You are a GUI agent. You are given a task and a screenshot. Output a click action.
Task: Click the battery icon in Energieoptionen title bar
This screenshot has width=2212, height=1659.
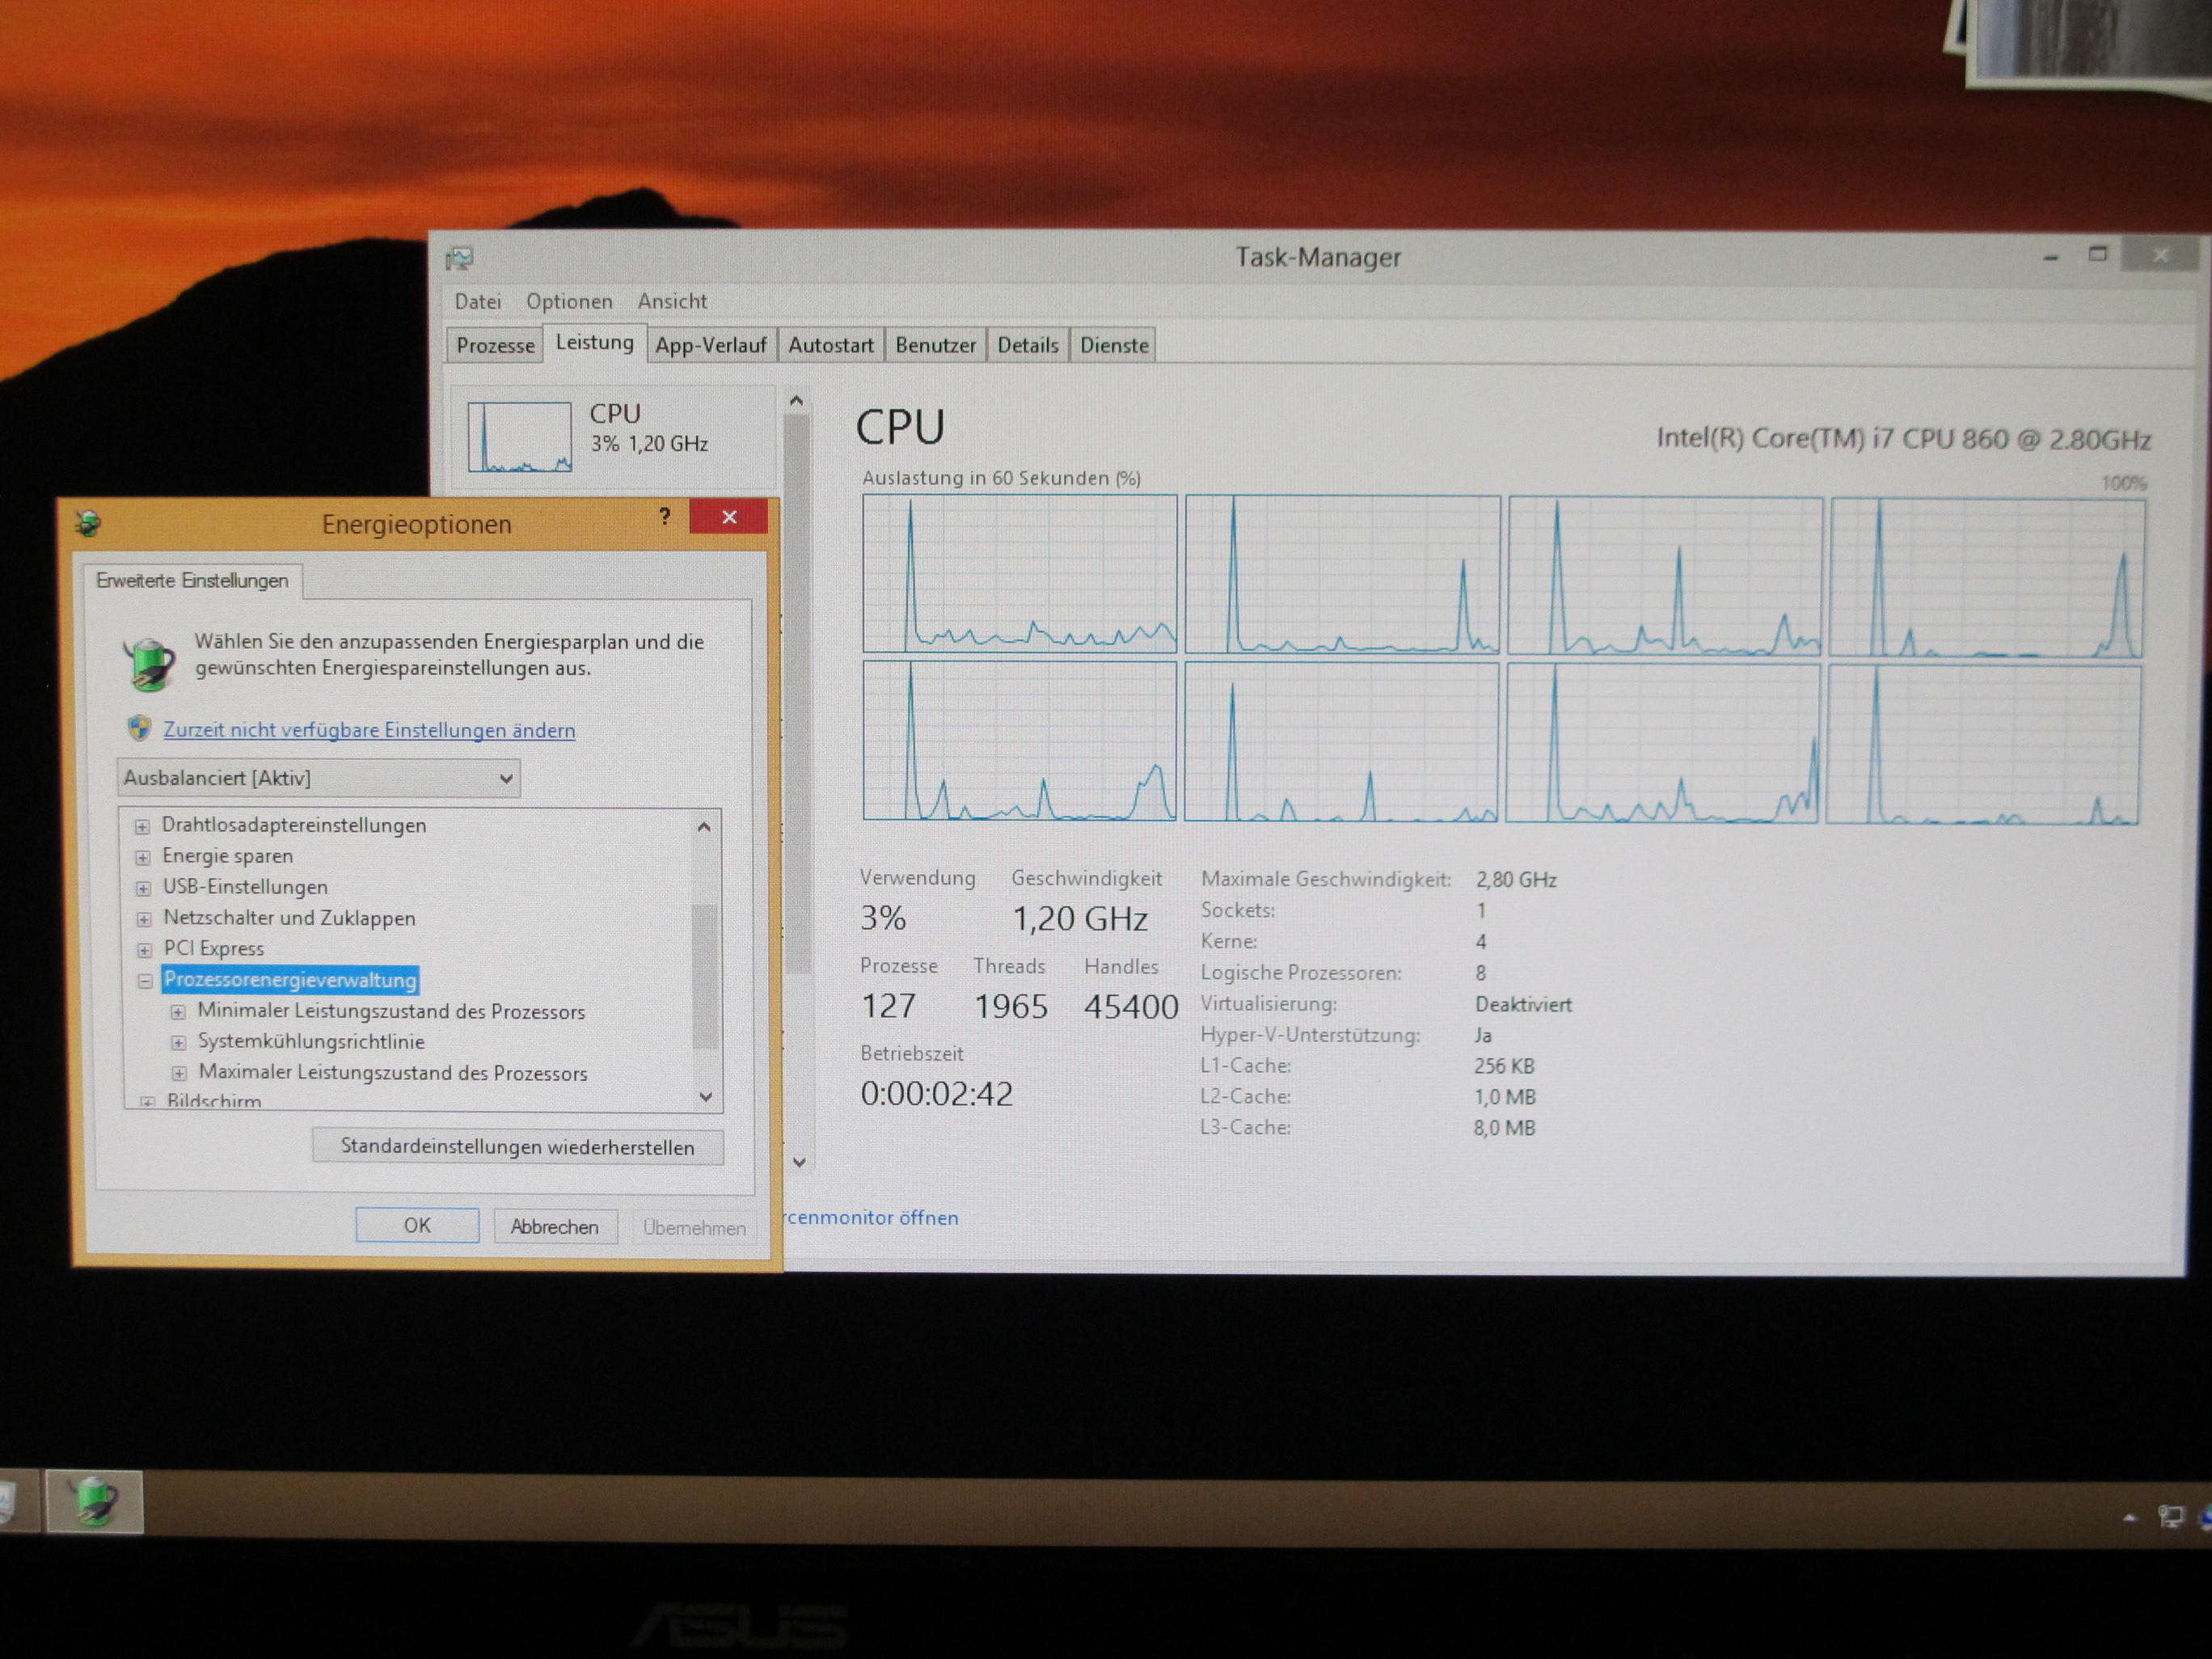point(88,522)
